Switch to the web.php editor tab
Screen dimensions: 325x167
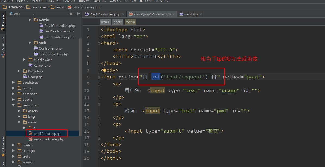point(191,14)
